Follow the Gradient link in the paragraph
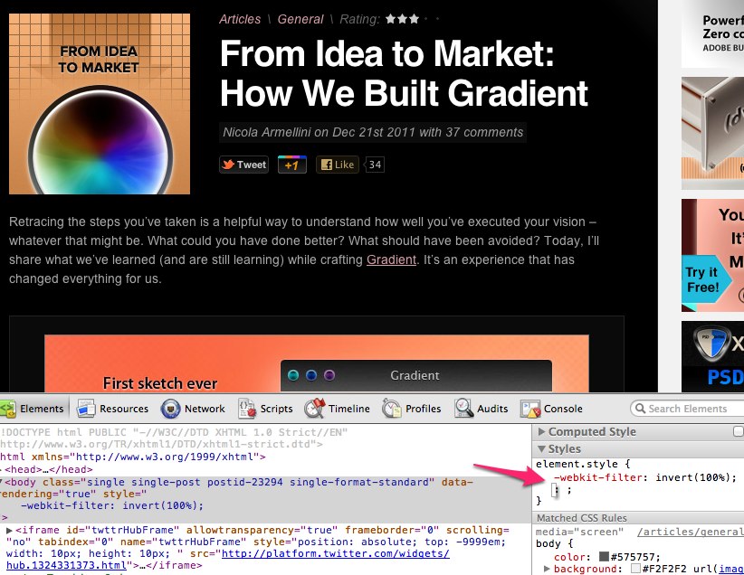 391,259
